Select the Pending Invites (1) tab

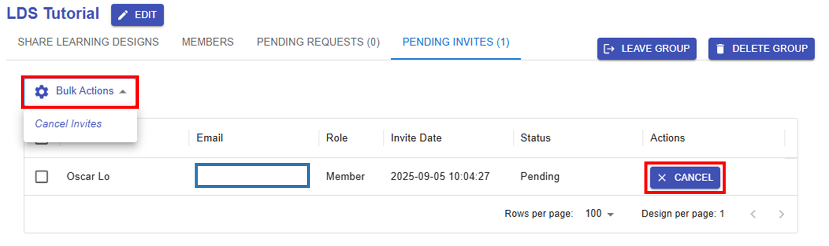456,42
